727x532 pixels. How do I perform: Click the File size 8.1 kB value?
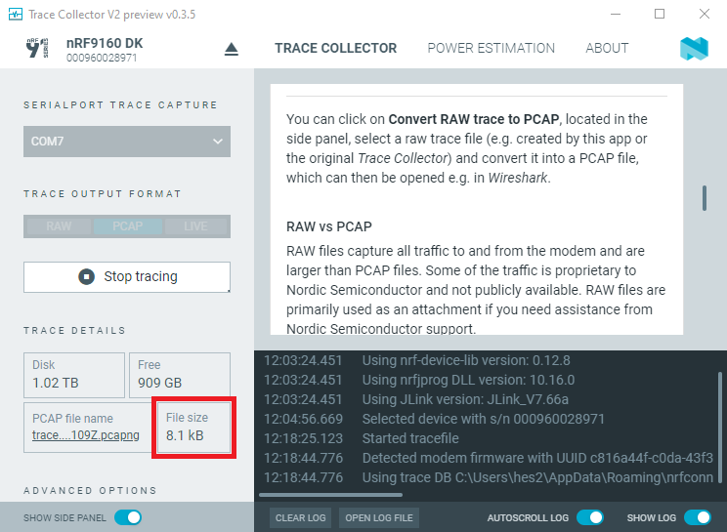click(x=185, y=435)
